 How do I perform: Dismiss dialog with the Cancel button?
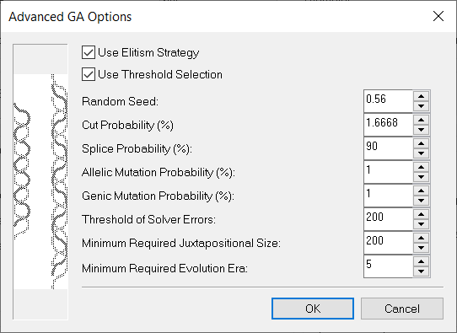402,309
